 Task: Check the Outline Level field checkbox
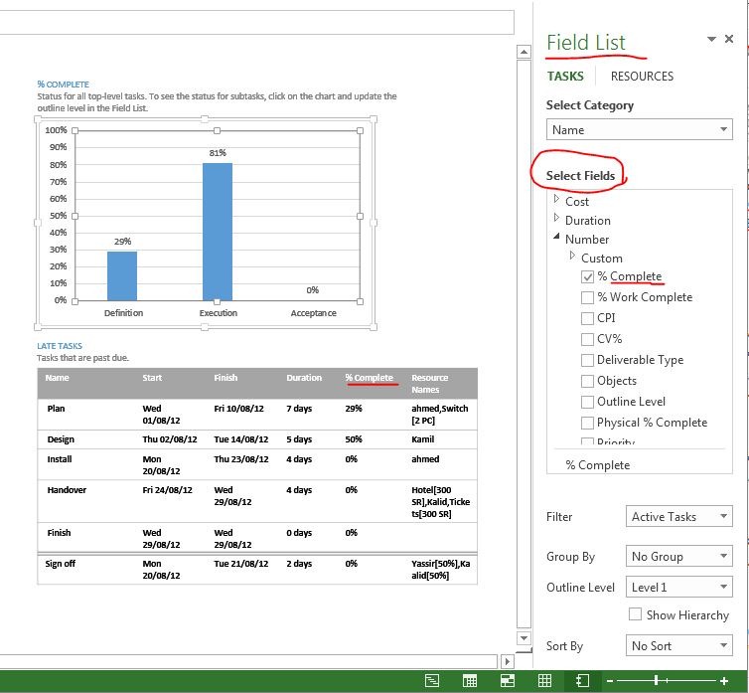(x=587, y=402)
